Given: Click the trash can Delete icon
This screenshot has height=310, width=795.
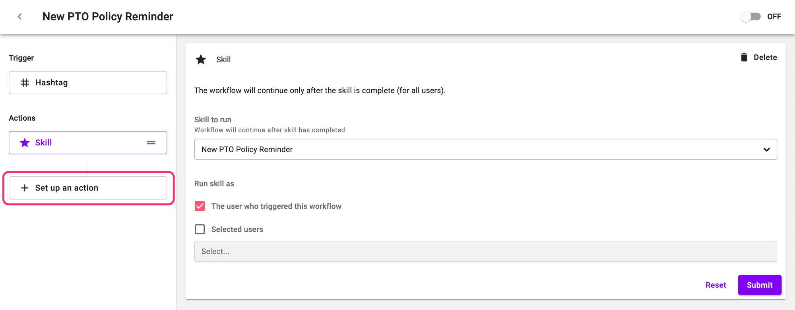Looking at the screenshot, I should tap(744, 57).
